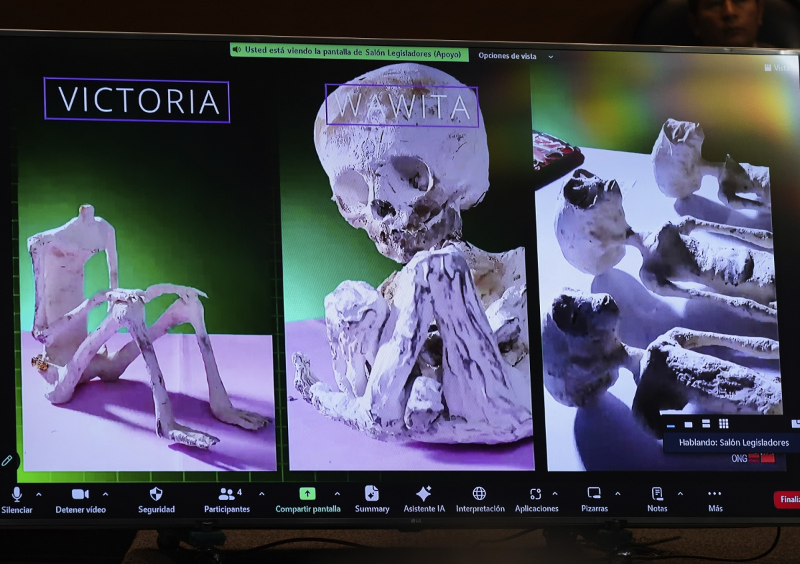Expand share options arrow beside Compartir pantalla
The width and height of the screenshot is (800, 564).
click(337, 494)
